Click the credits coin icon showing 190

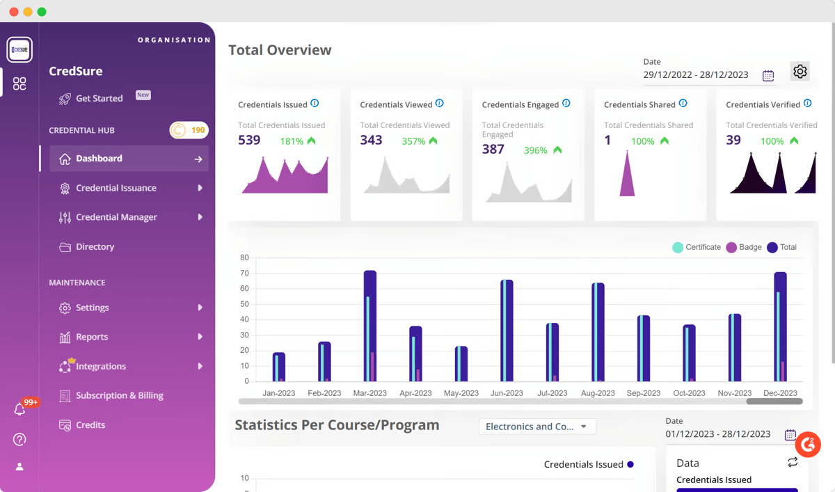tap(179, 130)
